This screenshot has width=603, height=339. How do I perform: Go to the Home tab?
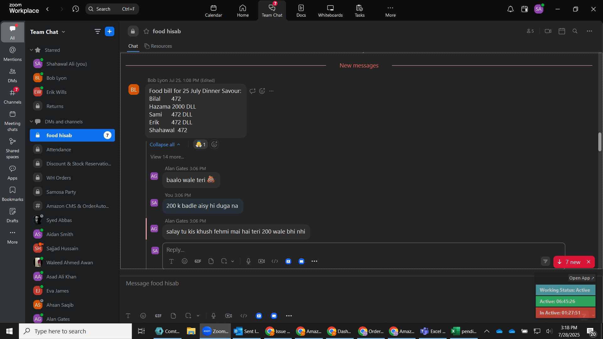pyautogui.click(x=243, y=11)
